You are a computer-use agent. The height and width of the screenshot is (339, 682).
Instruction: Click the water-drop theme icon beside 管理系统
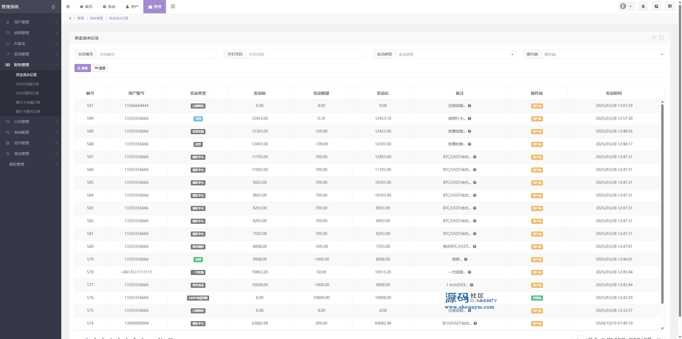(x=53, y=7)
